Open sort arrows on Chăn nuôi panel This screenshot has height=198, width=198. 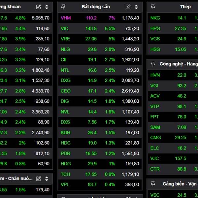point(47,179)
